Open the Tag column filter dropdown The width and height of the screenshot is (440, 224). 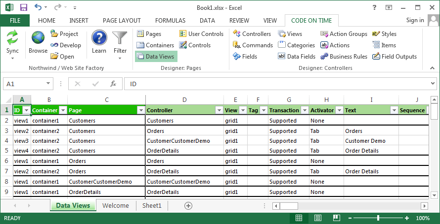(264, 110)
